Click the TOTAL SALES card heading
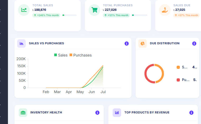The width and height of the screenshot is (201, 124). [x=43, y=5]
